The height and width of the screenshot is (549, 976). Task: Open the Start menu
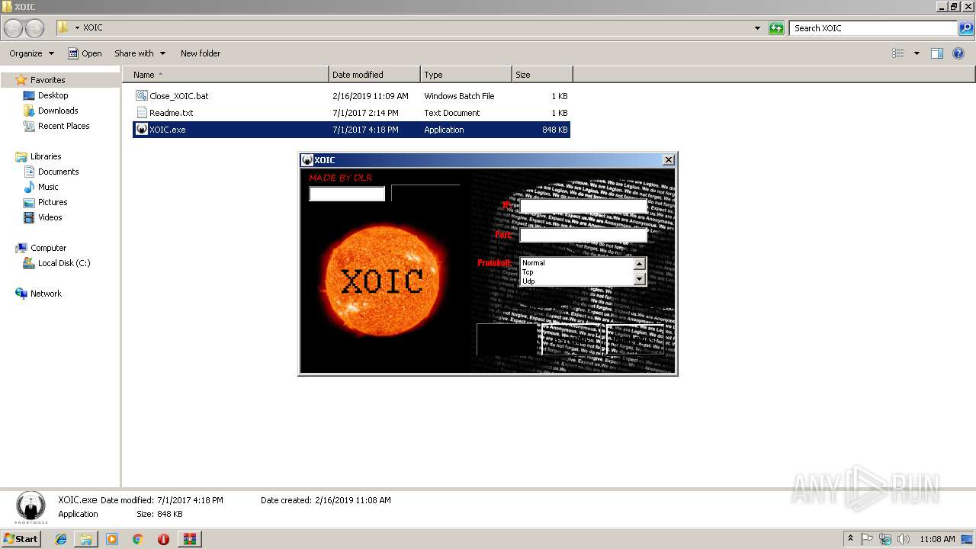21,539
